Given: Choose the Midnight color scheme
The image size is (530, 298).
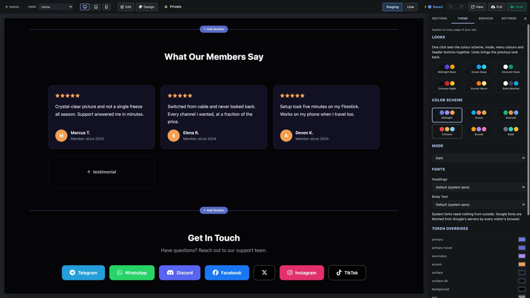Looking at the screenshot, I should coord(447,115).
